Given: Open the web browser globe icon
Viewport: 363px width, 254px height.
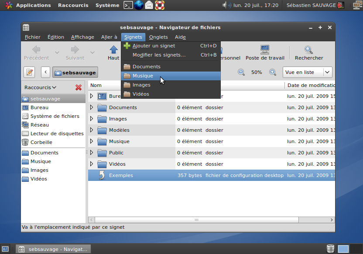Looking at the screenshot, I should [139, 5].
